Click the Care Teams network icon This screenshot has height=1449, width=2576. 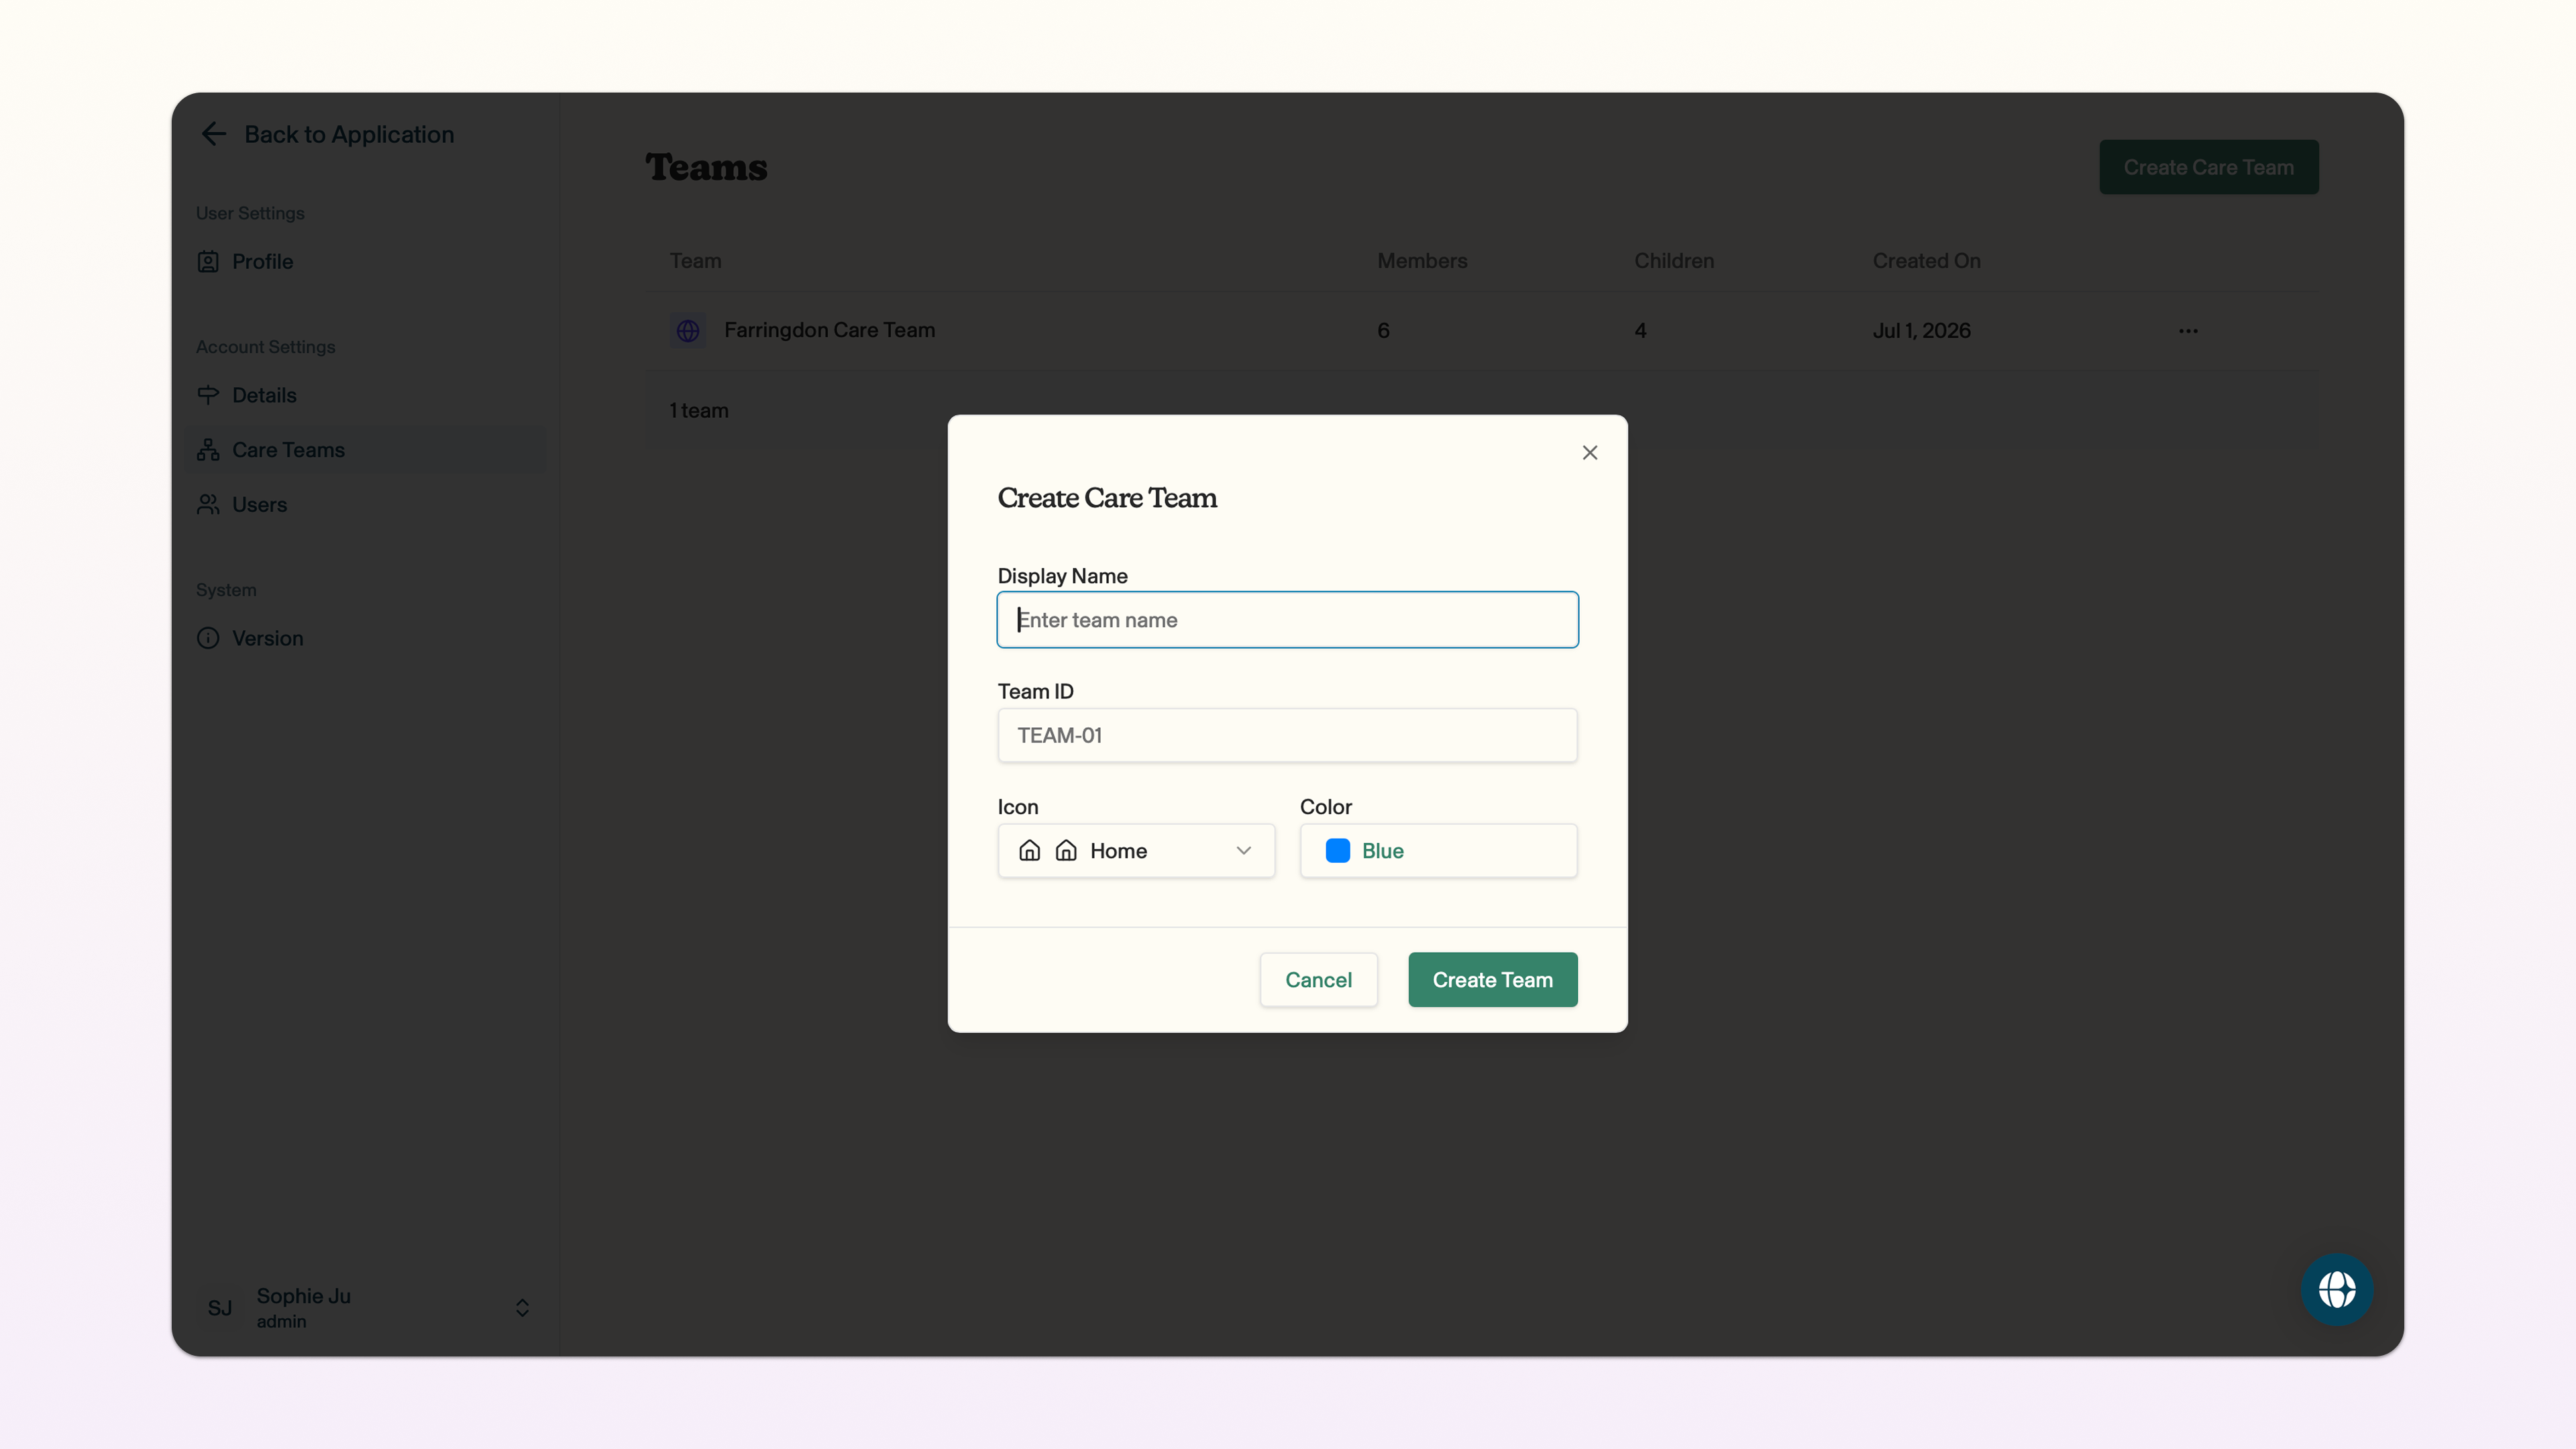pos(208,450)
